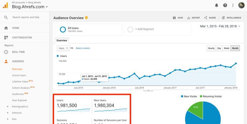Expand the Interests section

(8, 113)
